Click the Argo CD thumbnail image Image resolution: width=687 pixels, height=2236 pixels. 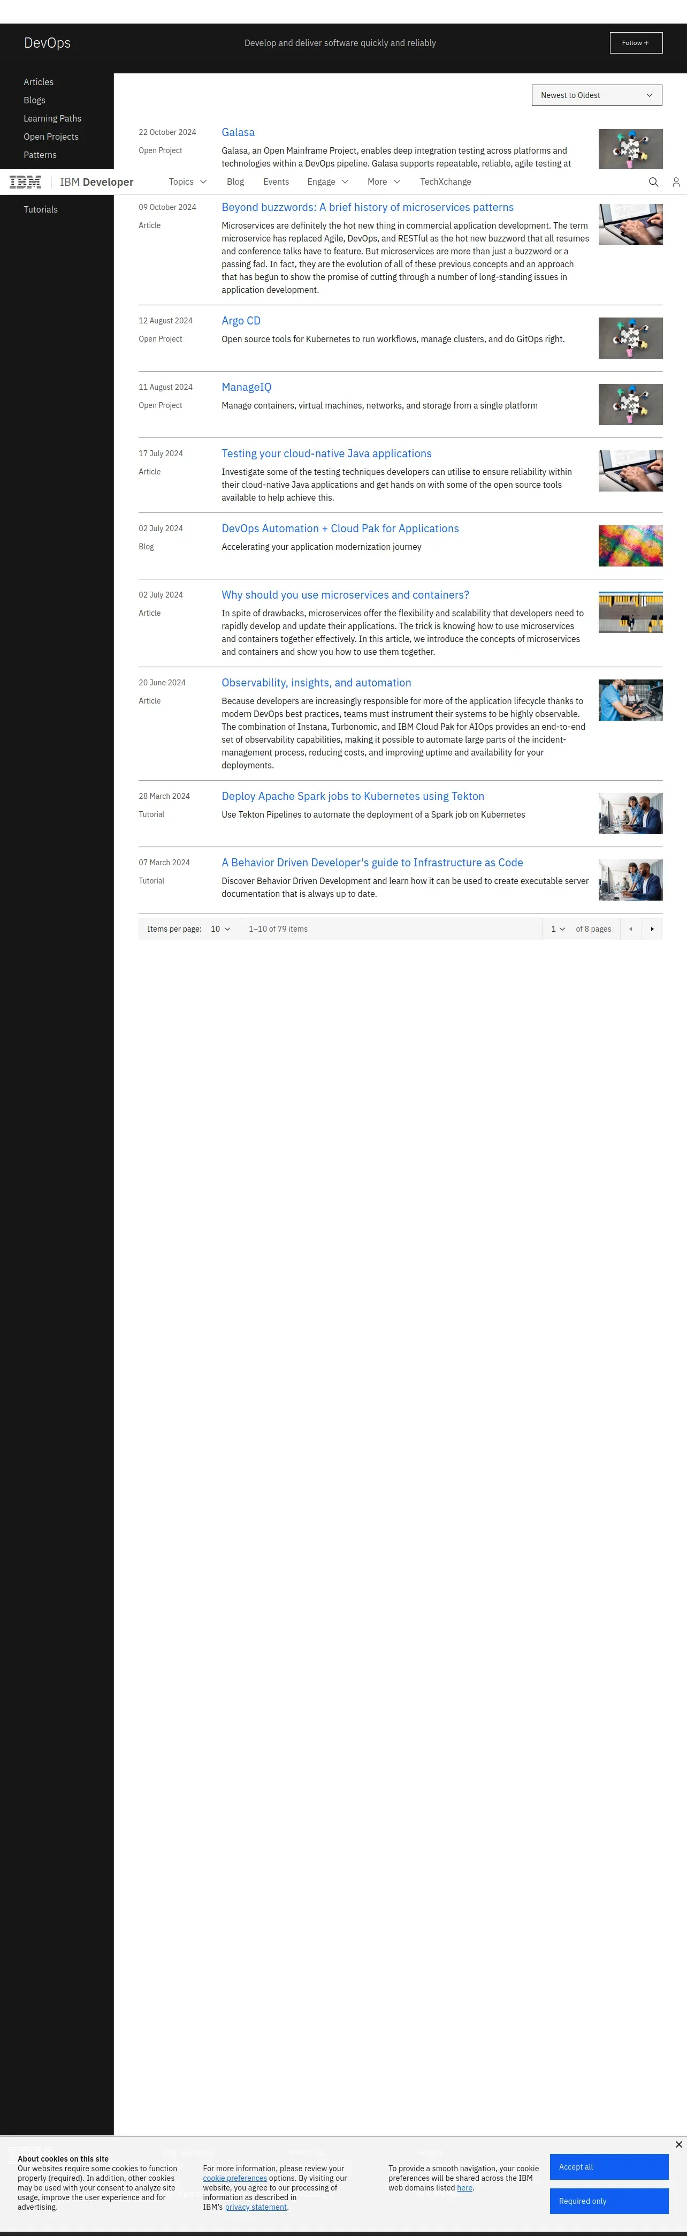point(631,338)
